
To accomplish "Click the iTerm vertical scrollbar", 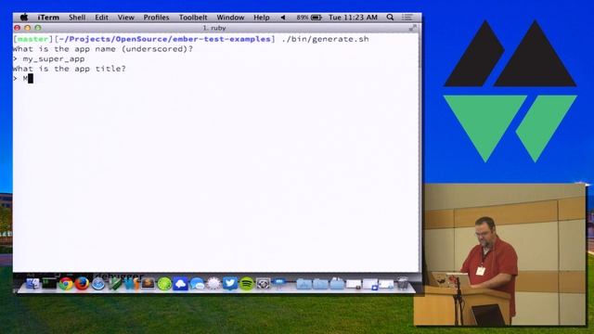I will point(420,151).
